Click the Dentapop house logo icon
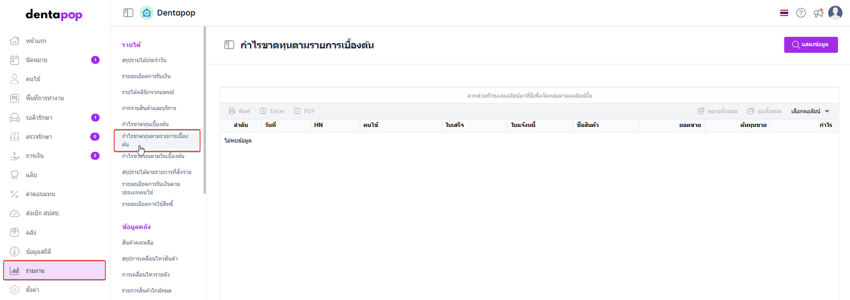The width and height of the screenshot is (850, 300). coord(146,13)
